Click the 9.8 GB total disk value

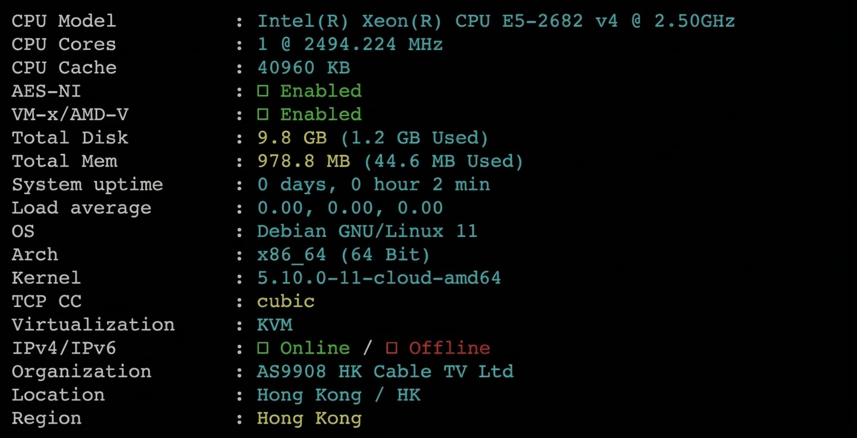292,138
